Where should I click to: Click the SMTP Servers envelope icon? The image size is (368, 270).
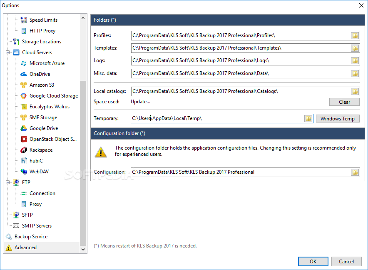[16, 225]
